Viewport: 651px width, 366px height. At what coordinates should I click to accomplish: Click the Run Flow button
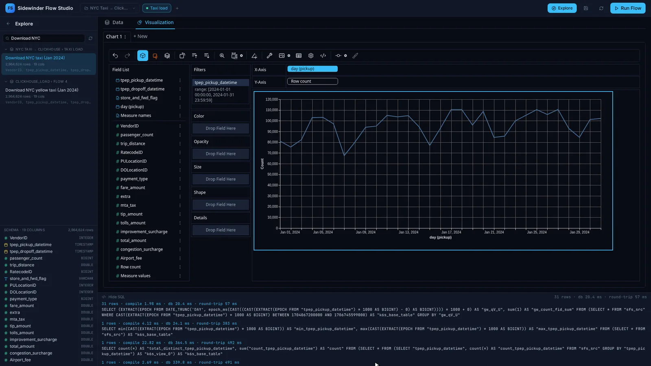click(x=627, y=8)
